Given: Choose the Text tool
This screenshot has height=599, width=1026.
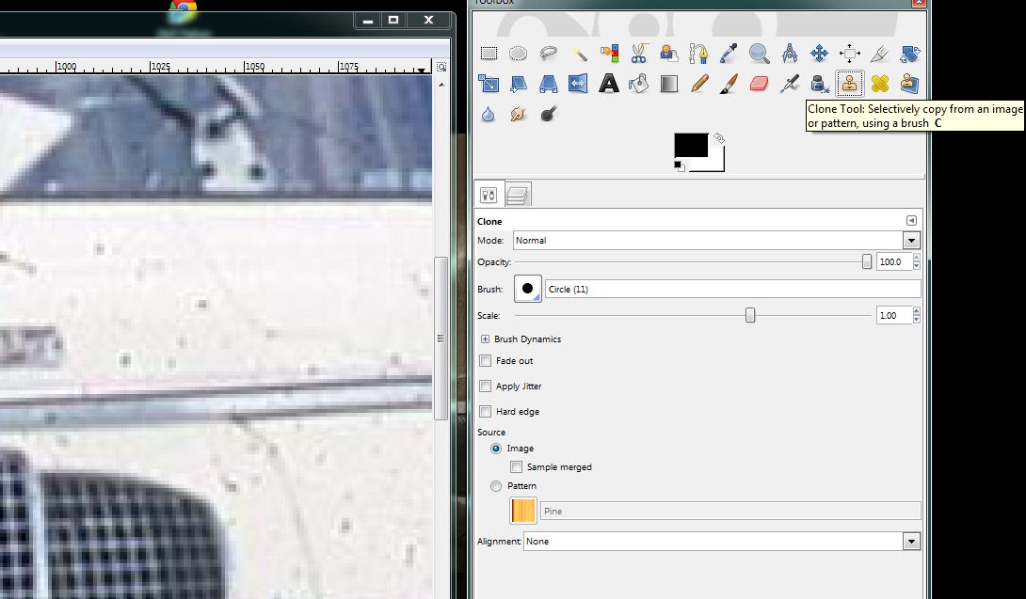Looking at the screenshot, I should [x=609, y=84].
